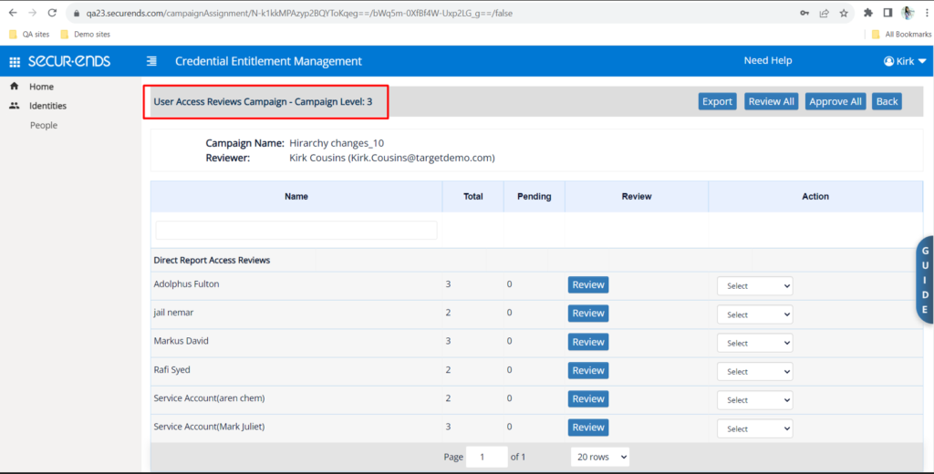The image size is (934, 474).
Task: Click Review for Markus David
Action: click(588, 342)
